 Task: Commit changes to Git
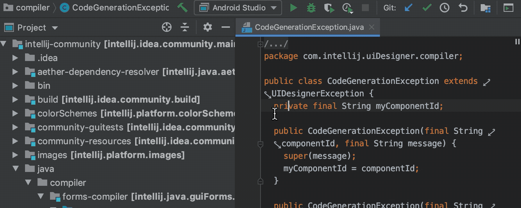[x=427, y=8]
